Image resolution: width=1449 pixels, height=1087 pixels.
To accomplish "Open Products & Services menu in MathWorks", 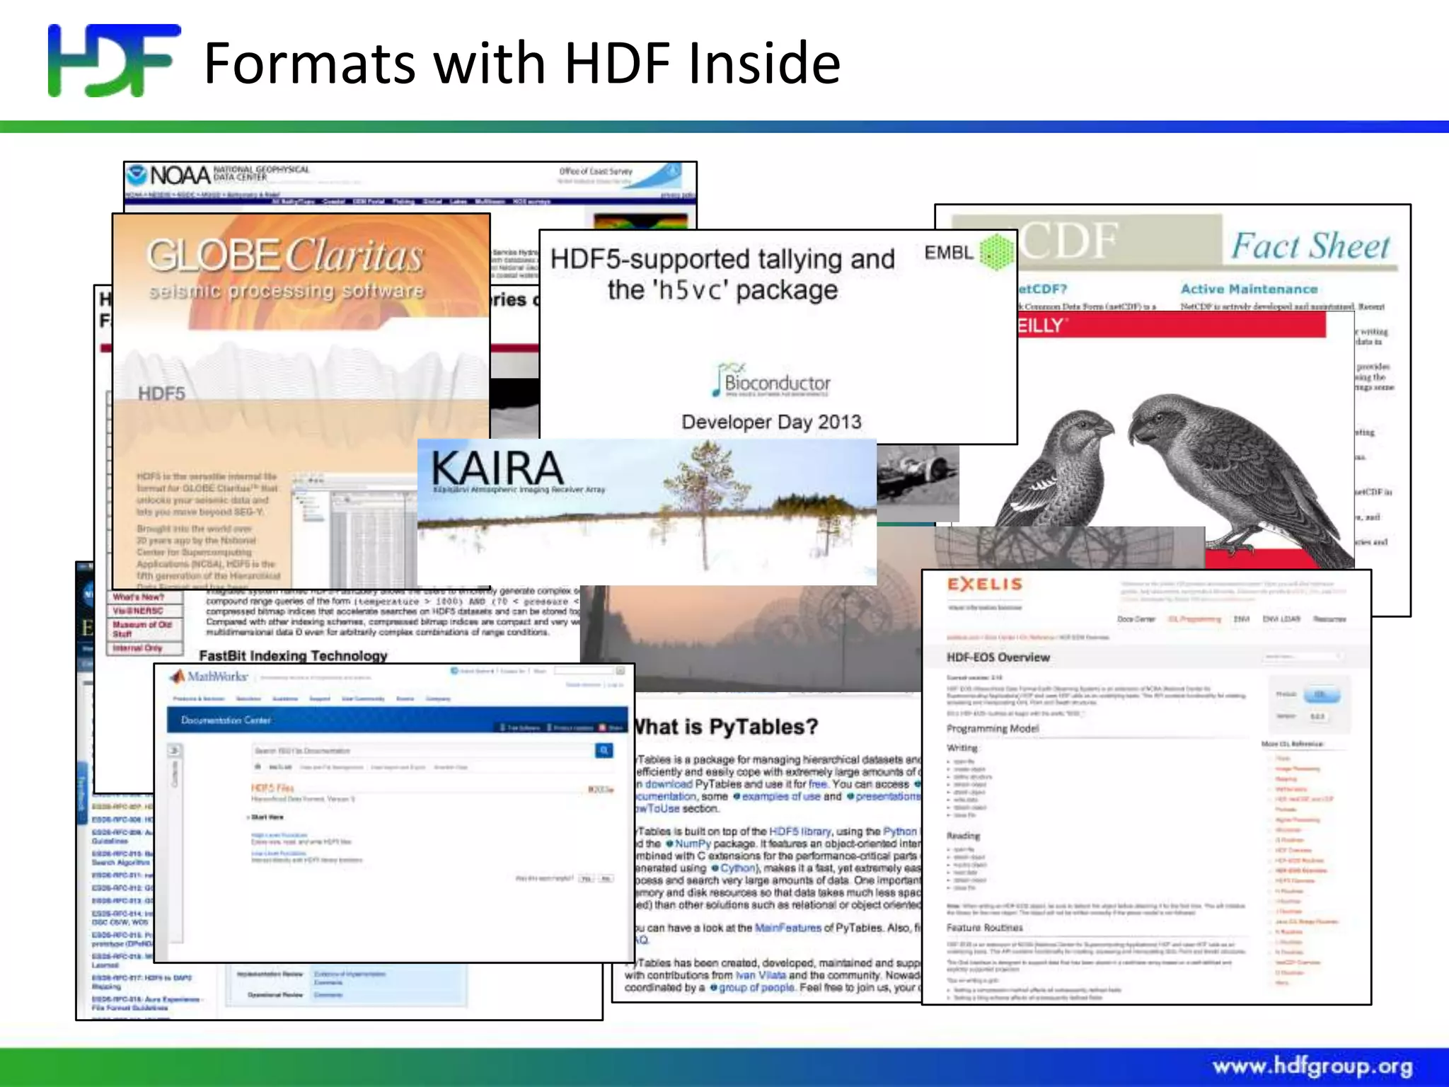I will tap(199, 698).
